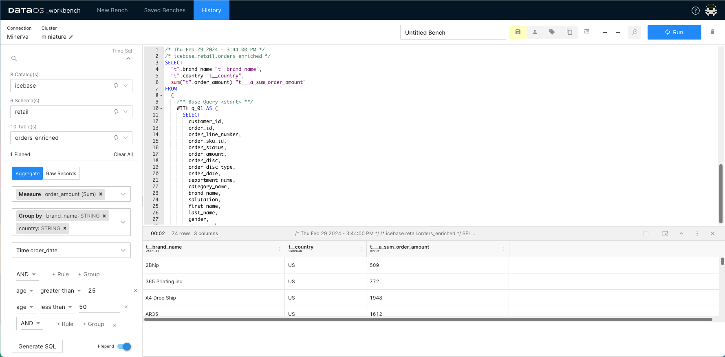
Task: Fold code at line 8
Action: pos(161,95)
